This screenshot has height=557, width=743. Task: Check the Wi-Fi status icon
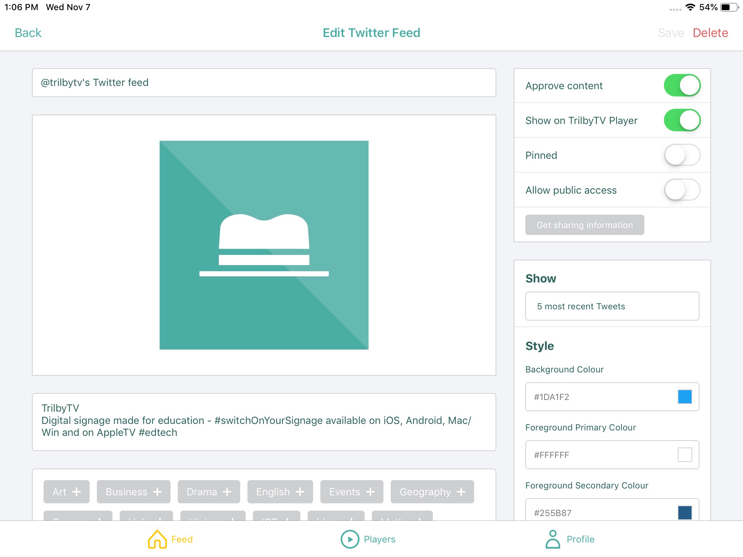click(690, 7)
